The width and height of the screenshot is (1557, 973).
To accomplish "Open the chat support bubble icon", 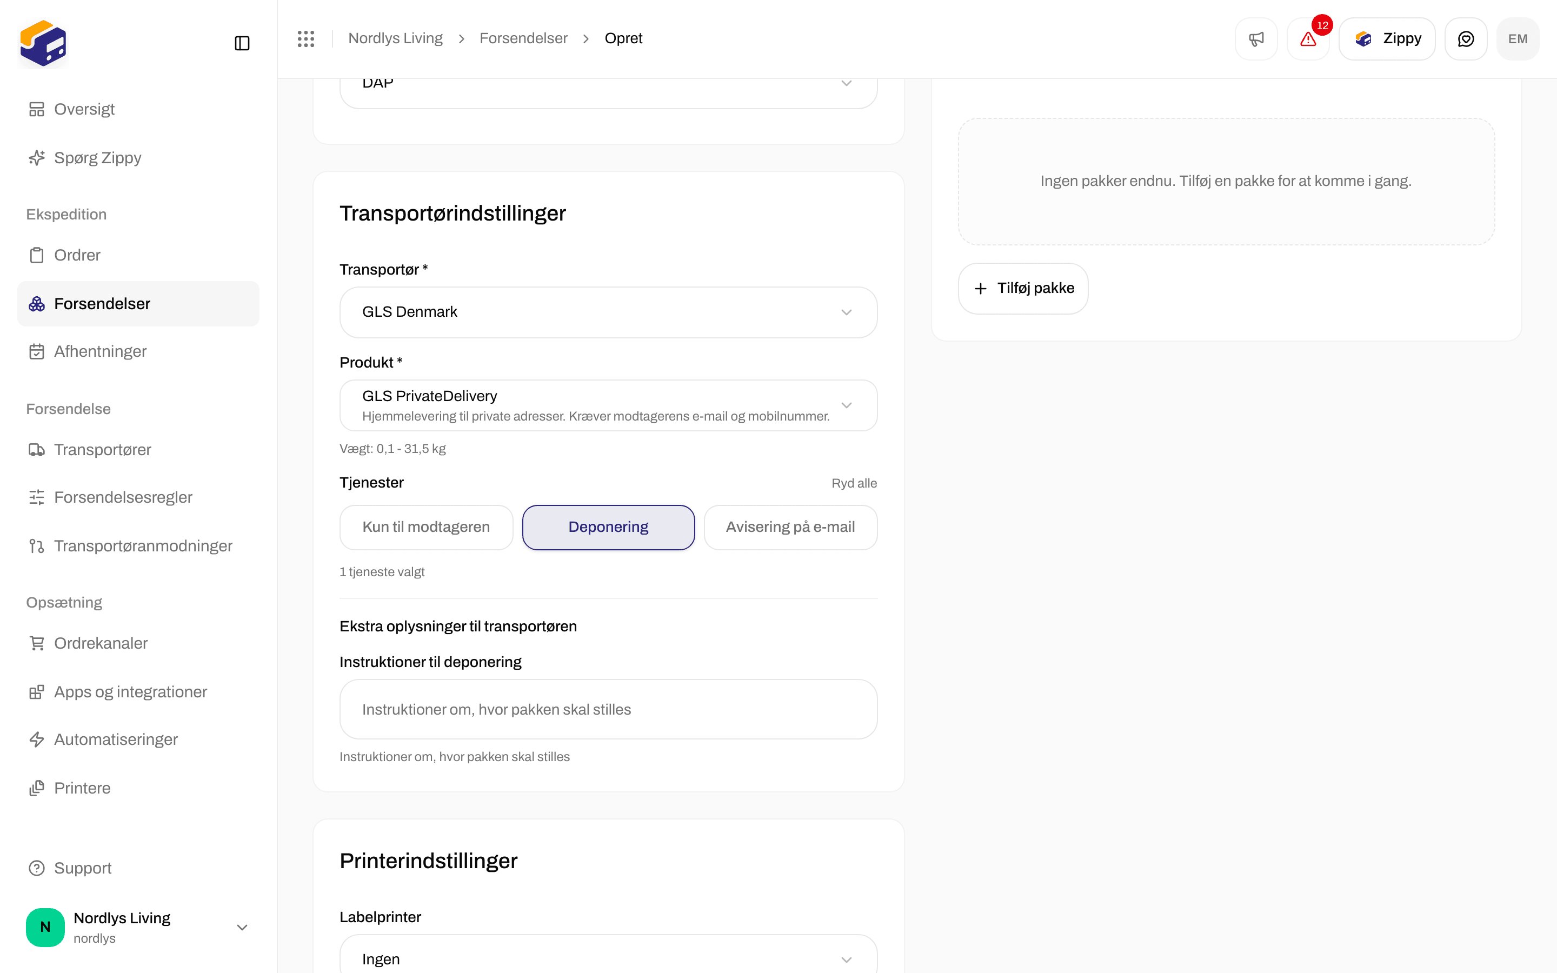I will [1466, 38].
